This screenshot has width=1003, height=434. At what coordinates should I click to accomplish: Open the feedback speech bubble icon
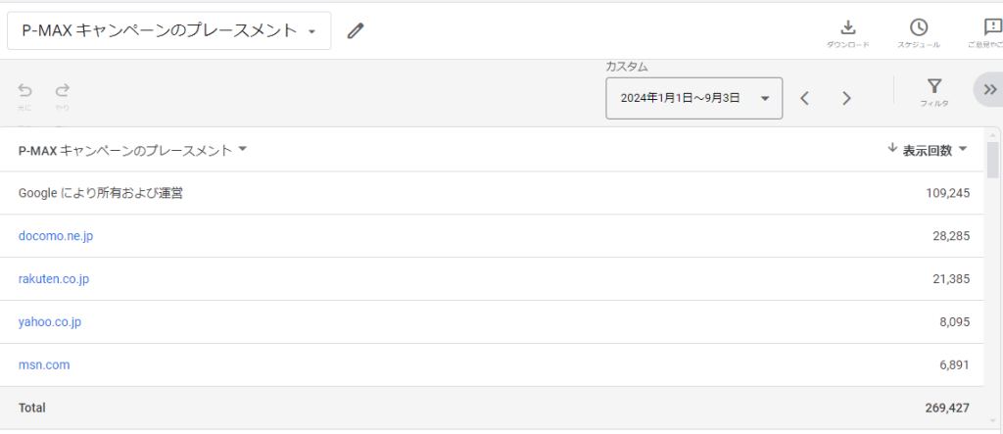[x=992, y=27]
